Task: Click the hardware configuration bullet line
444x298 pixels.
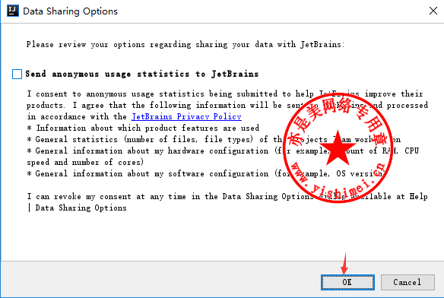Action: [x=223, y=157]
